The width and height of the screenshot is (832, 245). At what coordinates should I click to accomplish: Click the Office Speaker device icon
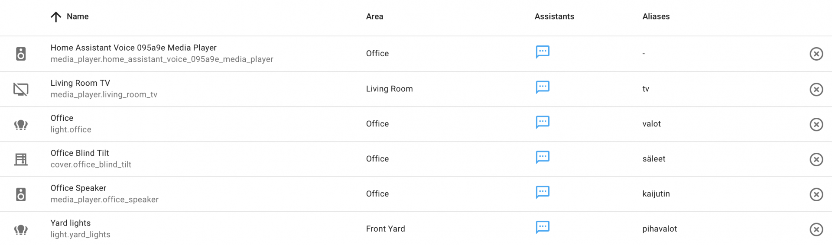point(21,194)
